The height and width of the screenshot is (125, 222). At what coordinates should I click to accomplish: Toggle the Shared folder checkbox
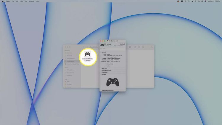point(105,64)
